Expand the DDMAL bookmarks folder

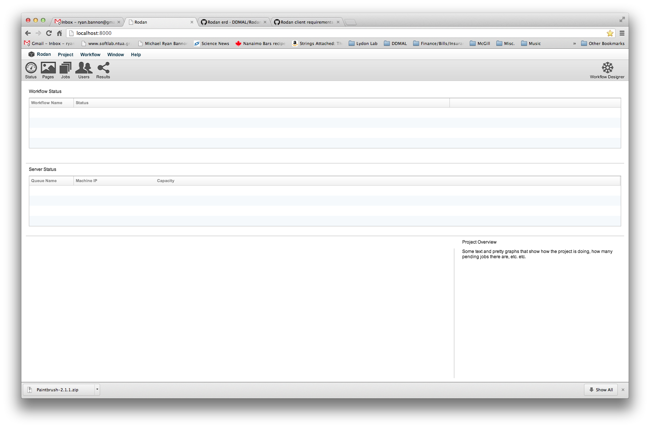click(395, 43)
